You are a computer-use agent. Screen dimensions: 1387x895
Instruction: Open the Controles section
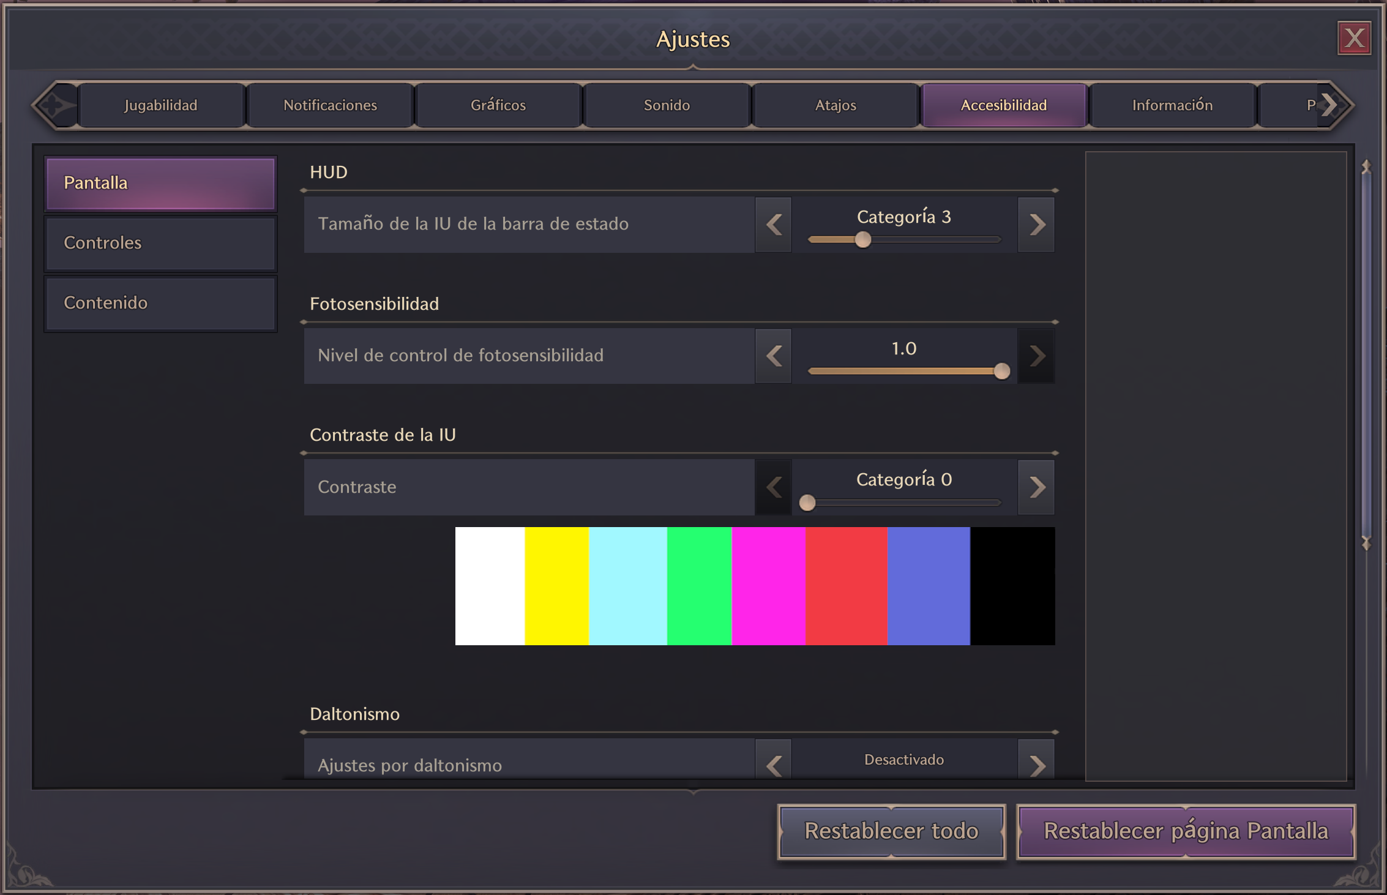point(160,243)
